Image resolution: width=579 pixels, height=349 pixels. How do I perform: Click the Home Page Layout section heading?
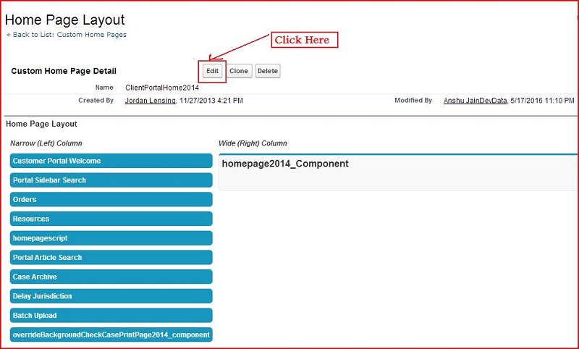coord(41,124)
